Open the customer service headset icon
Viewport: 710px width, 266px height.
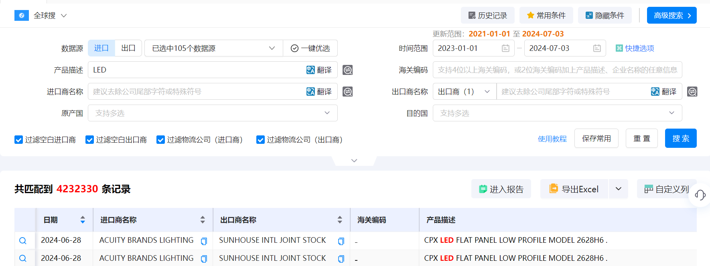point(700,195)
